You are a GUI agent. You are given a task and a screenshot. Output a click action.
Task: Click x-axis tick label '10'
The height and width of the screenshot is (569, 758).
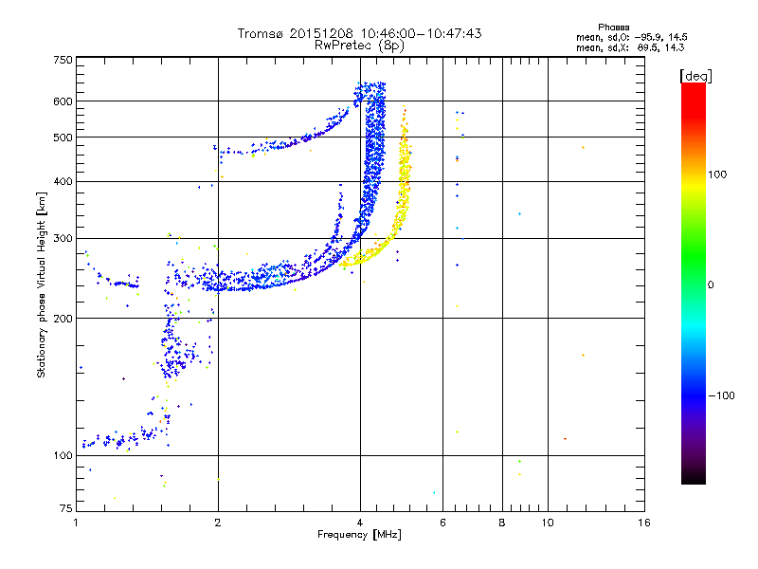point(548,523)
